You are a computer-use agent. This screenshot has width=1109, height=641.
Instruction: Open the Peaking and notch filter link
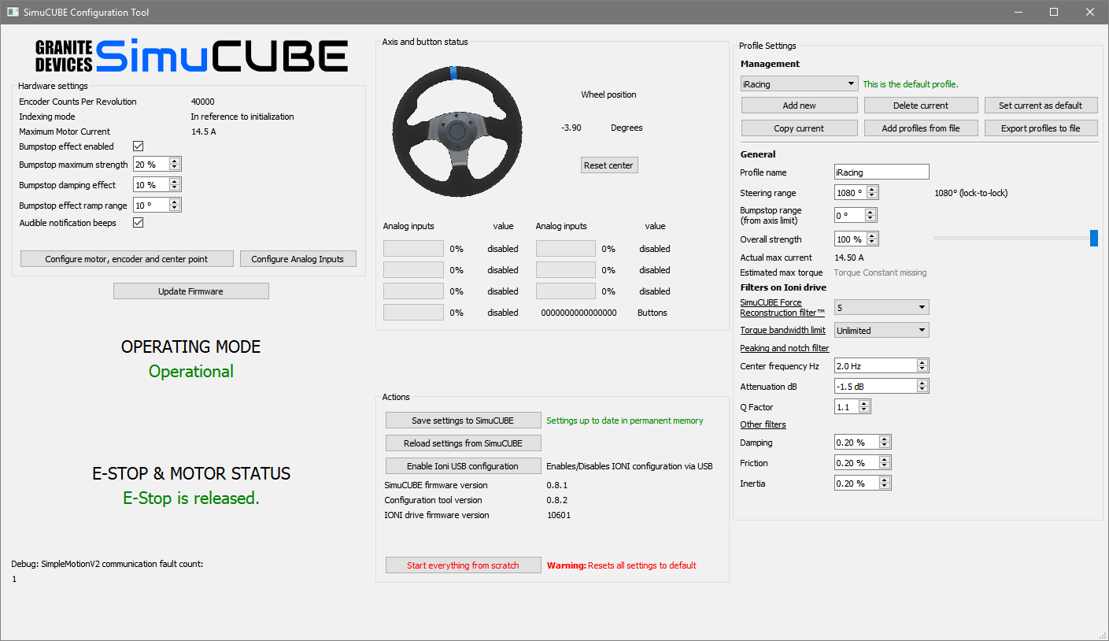coord(785,348)
